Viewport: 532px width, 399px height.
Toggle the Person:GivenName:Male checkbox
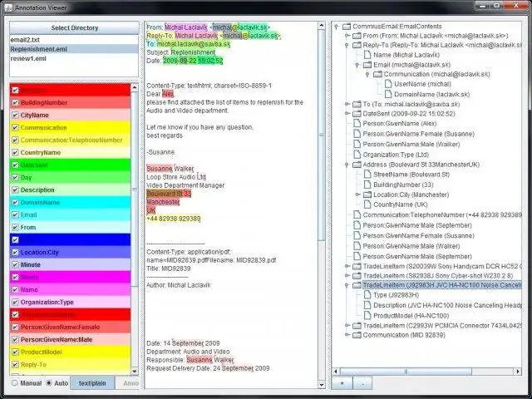15,339
